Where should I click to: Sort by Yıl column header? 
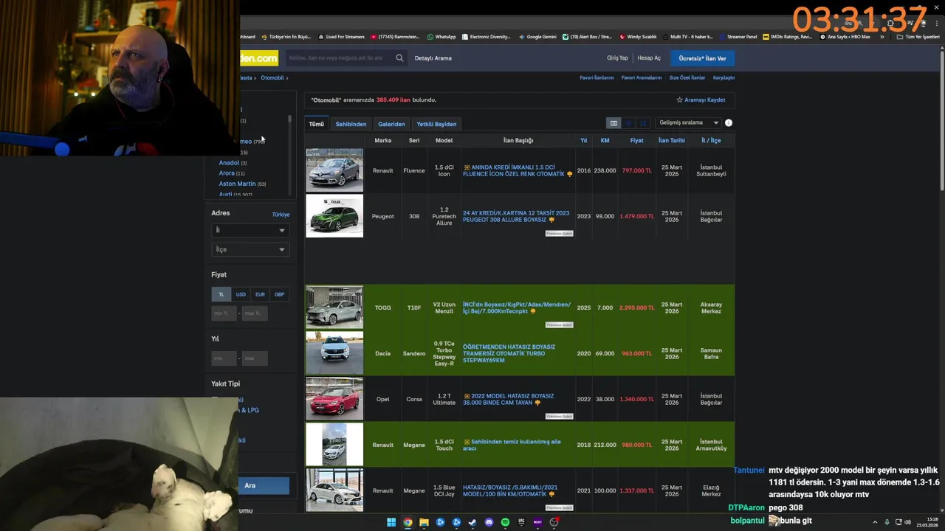584,140
